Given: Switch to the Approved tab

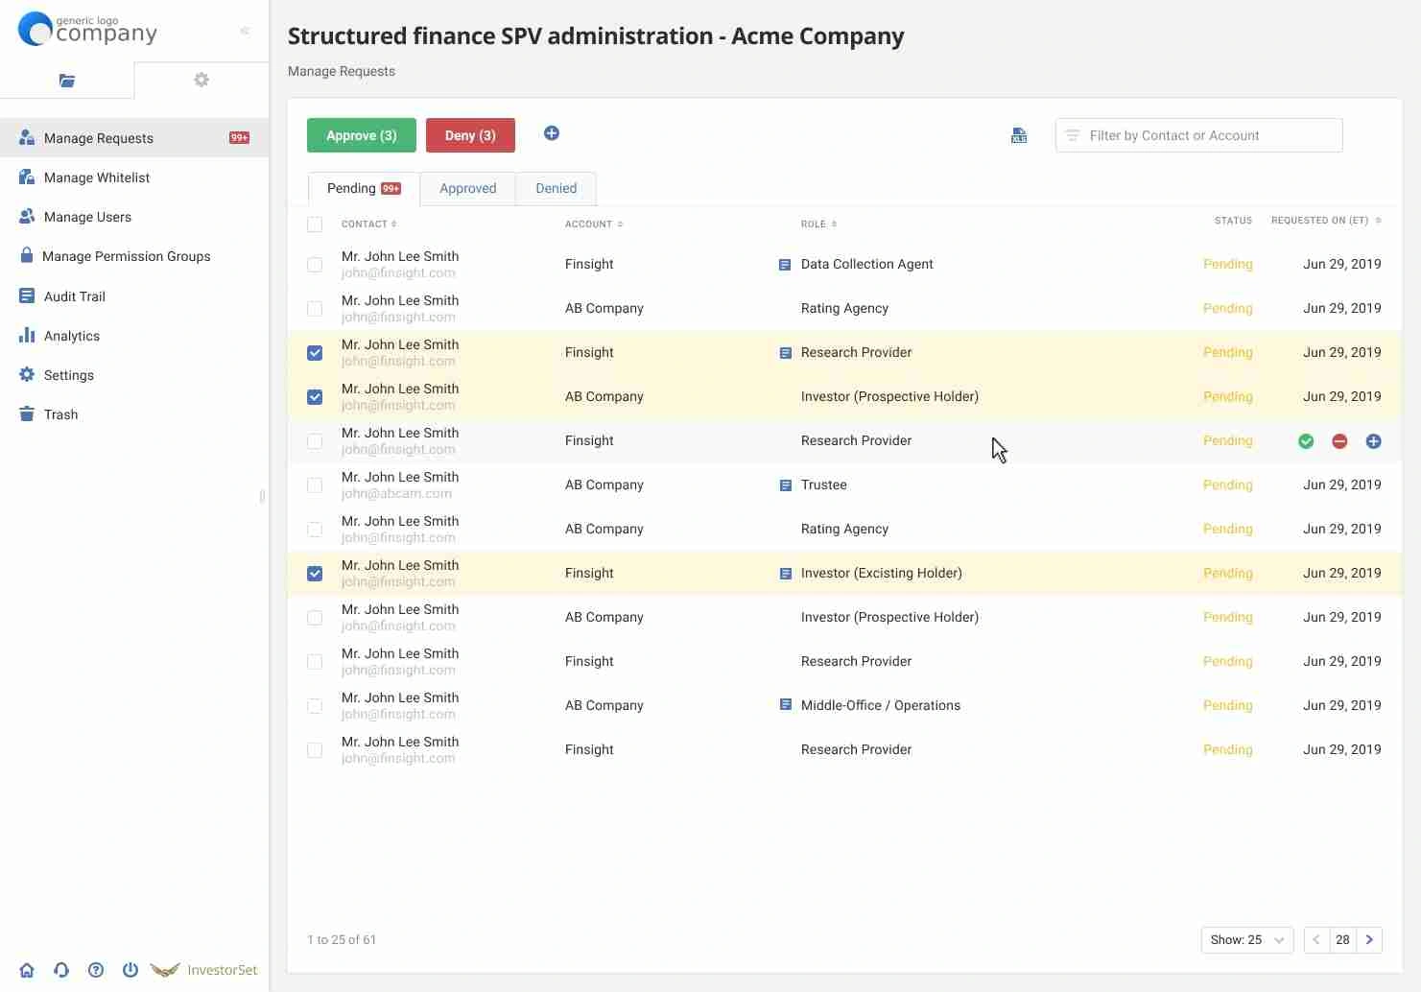Looking at the screenshot, I should (467, 189).
